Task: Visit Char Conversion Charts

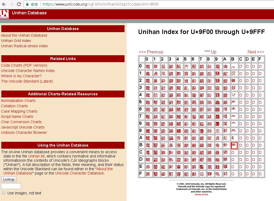Action: (x=21, y=122)
